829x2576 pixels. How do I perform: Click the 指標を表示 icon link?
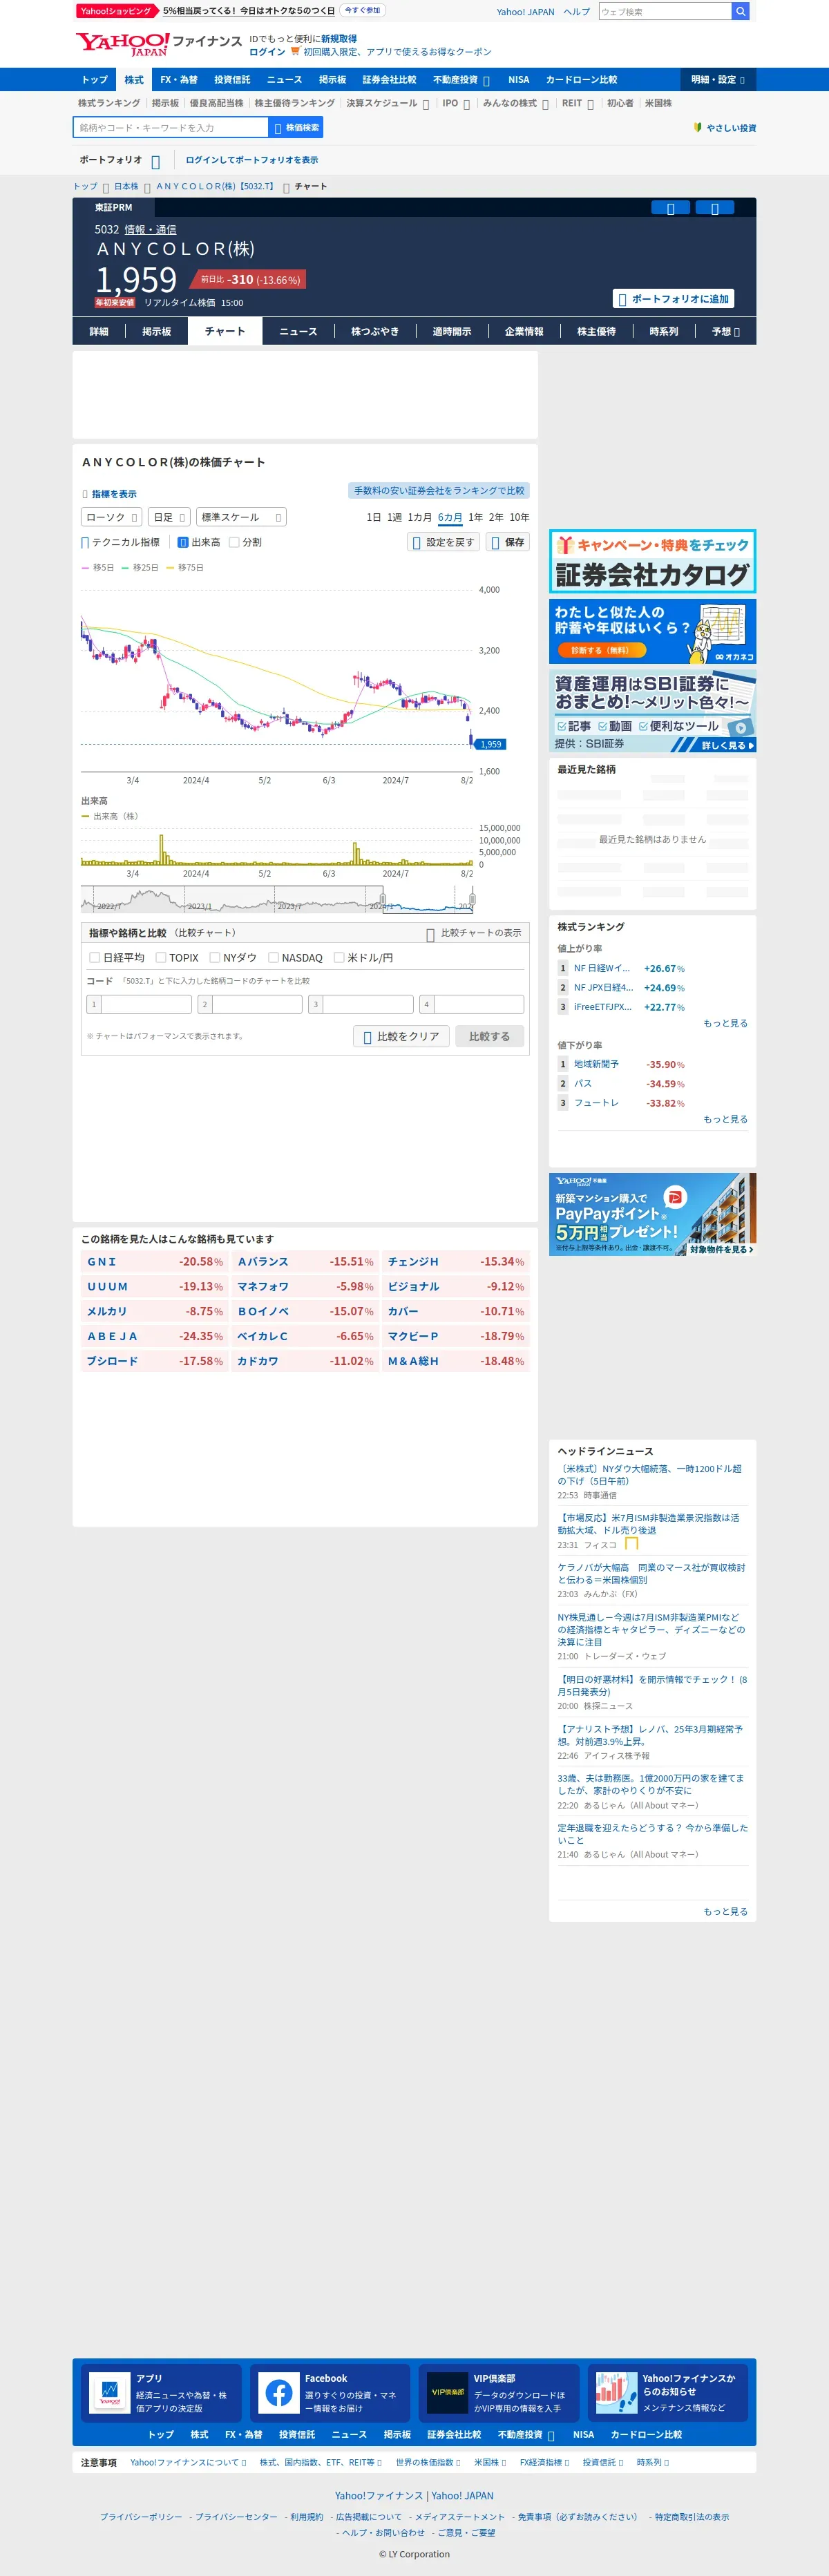(109, 494)
